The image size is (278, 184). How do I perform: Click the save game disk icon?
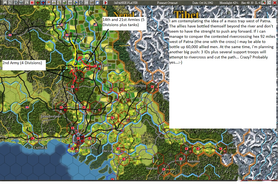[x=5, y=2]
